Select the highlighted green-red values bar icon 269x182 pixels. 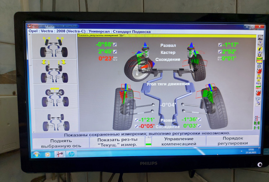click(259, 59)
